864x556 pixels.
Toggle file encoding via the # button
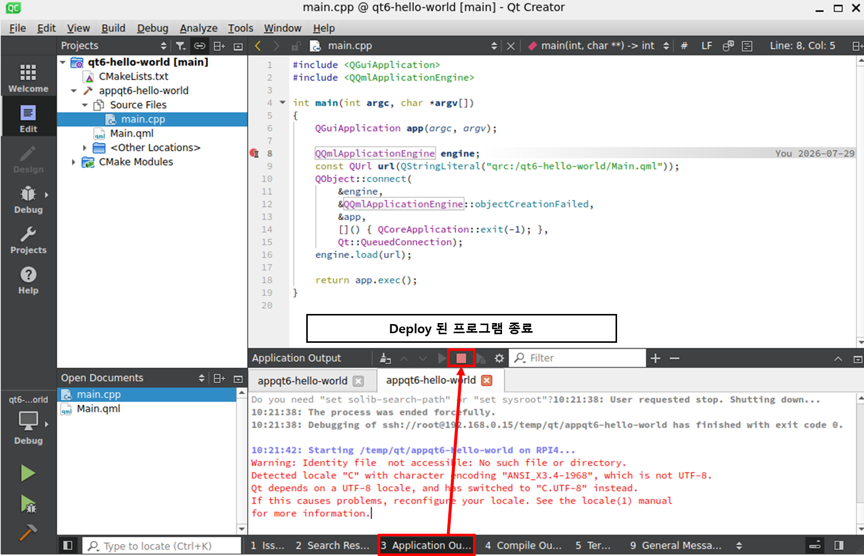point(684,46)
